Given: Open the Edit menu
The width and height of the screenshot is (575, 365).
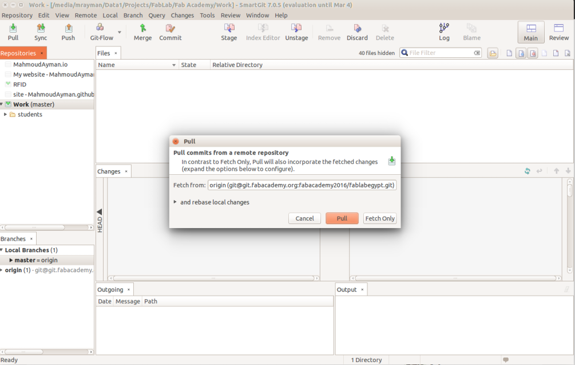Looking at the screenshot, I should pyautogui.click(x=43, y=15).
